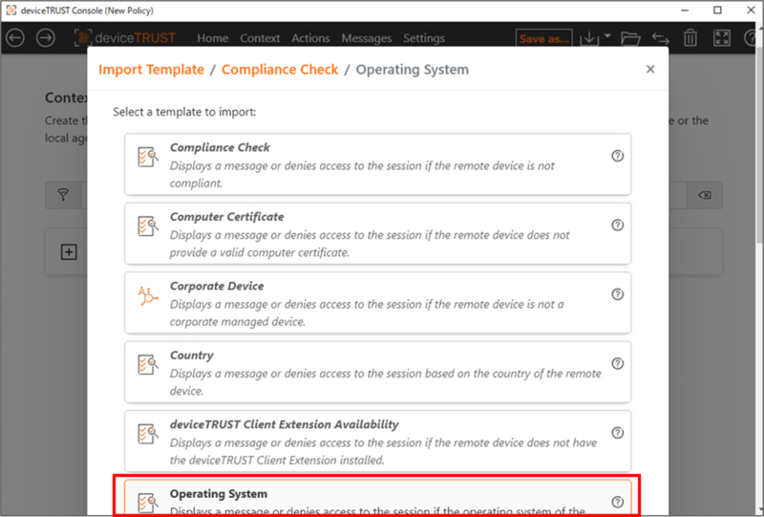This screenshot has width=764, height=517.
Task: Go forward with the right arrow icon
Action: [46, 38]
